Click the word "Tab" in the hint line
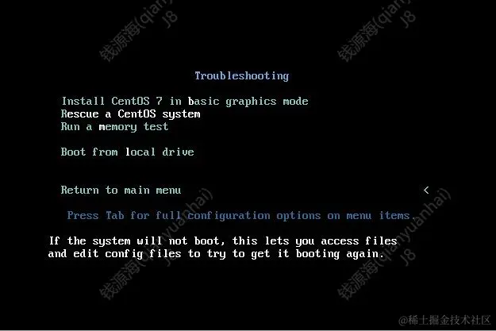 [114, 215]
